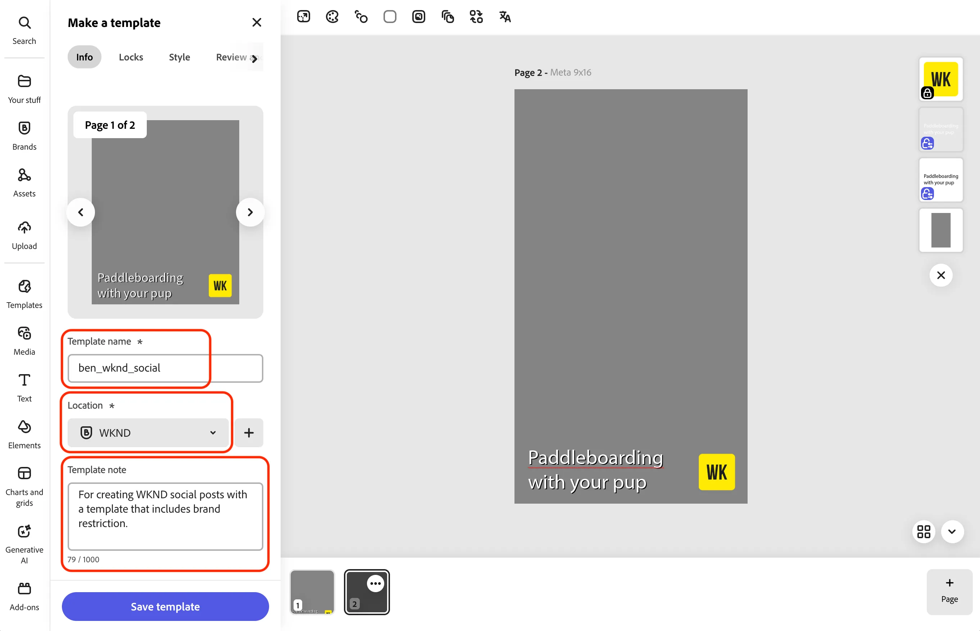This screenshot has width=980, height=631.
Task: Click the layered pages icon in toolbar
Action: (448, 17)
